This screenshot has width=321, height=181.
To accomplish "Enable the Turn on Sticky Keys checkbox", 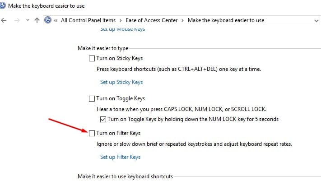I will (x=92, y=59).
